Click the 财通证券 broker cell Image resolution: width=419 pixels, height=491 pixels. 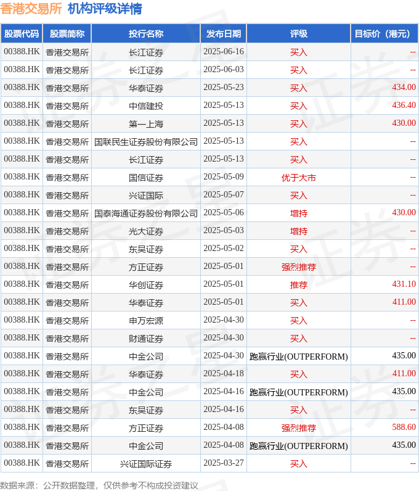click(146, 338)
